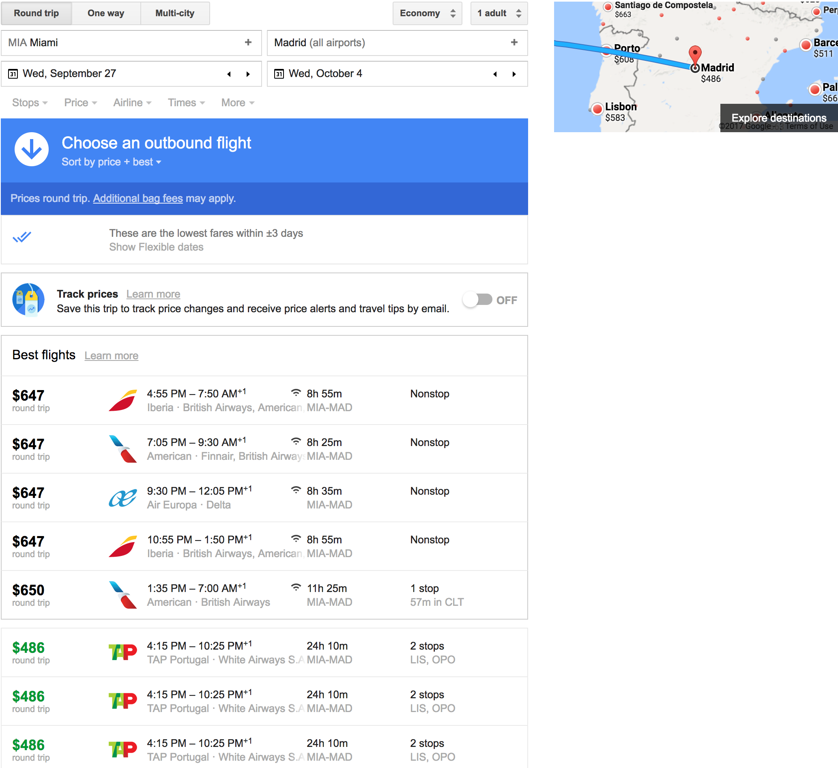Open the Times filter dropdown

(186, 103)
